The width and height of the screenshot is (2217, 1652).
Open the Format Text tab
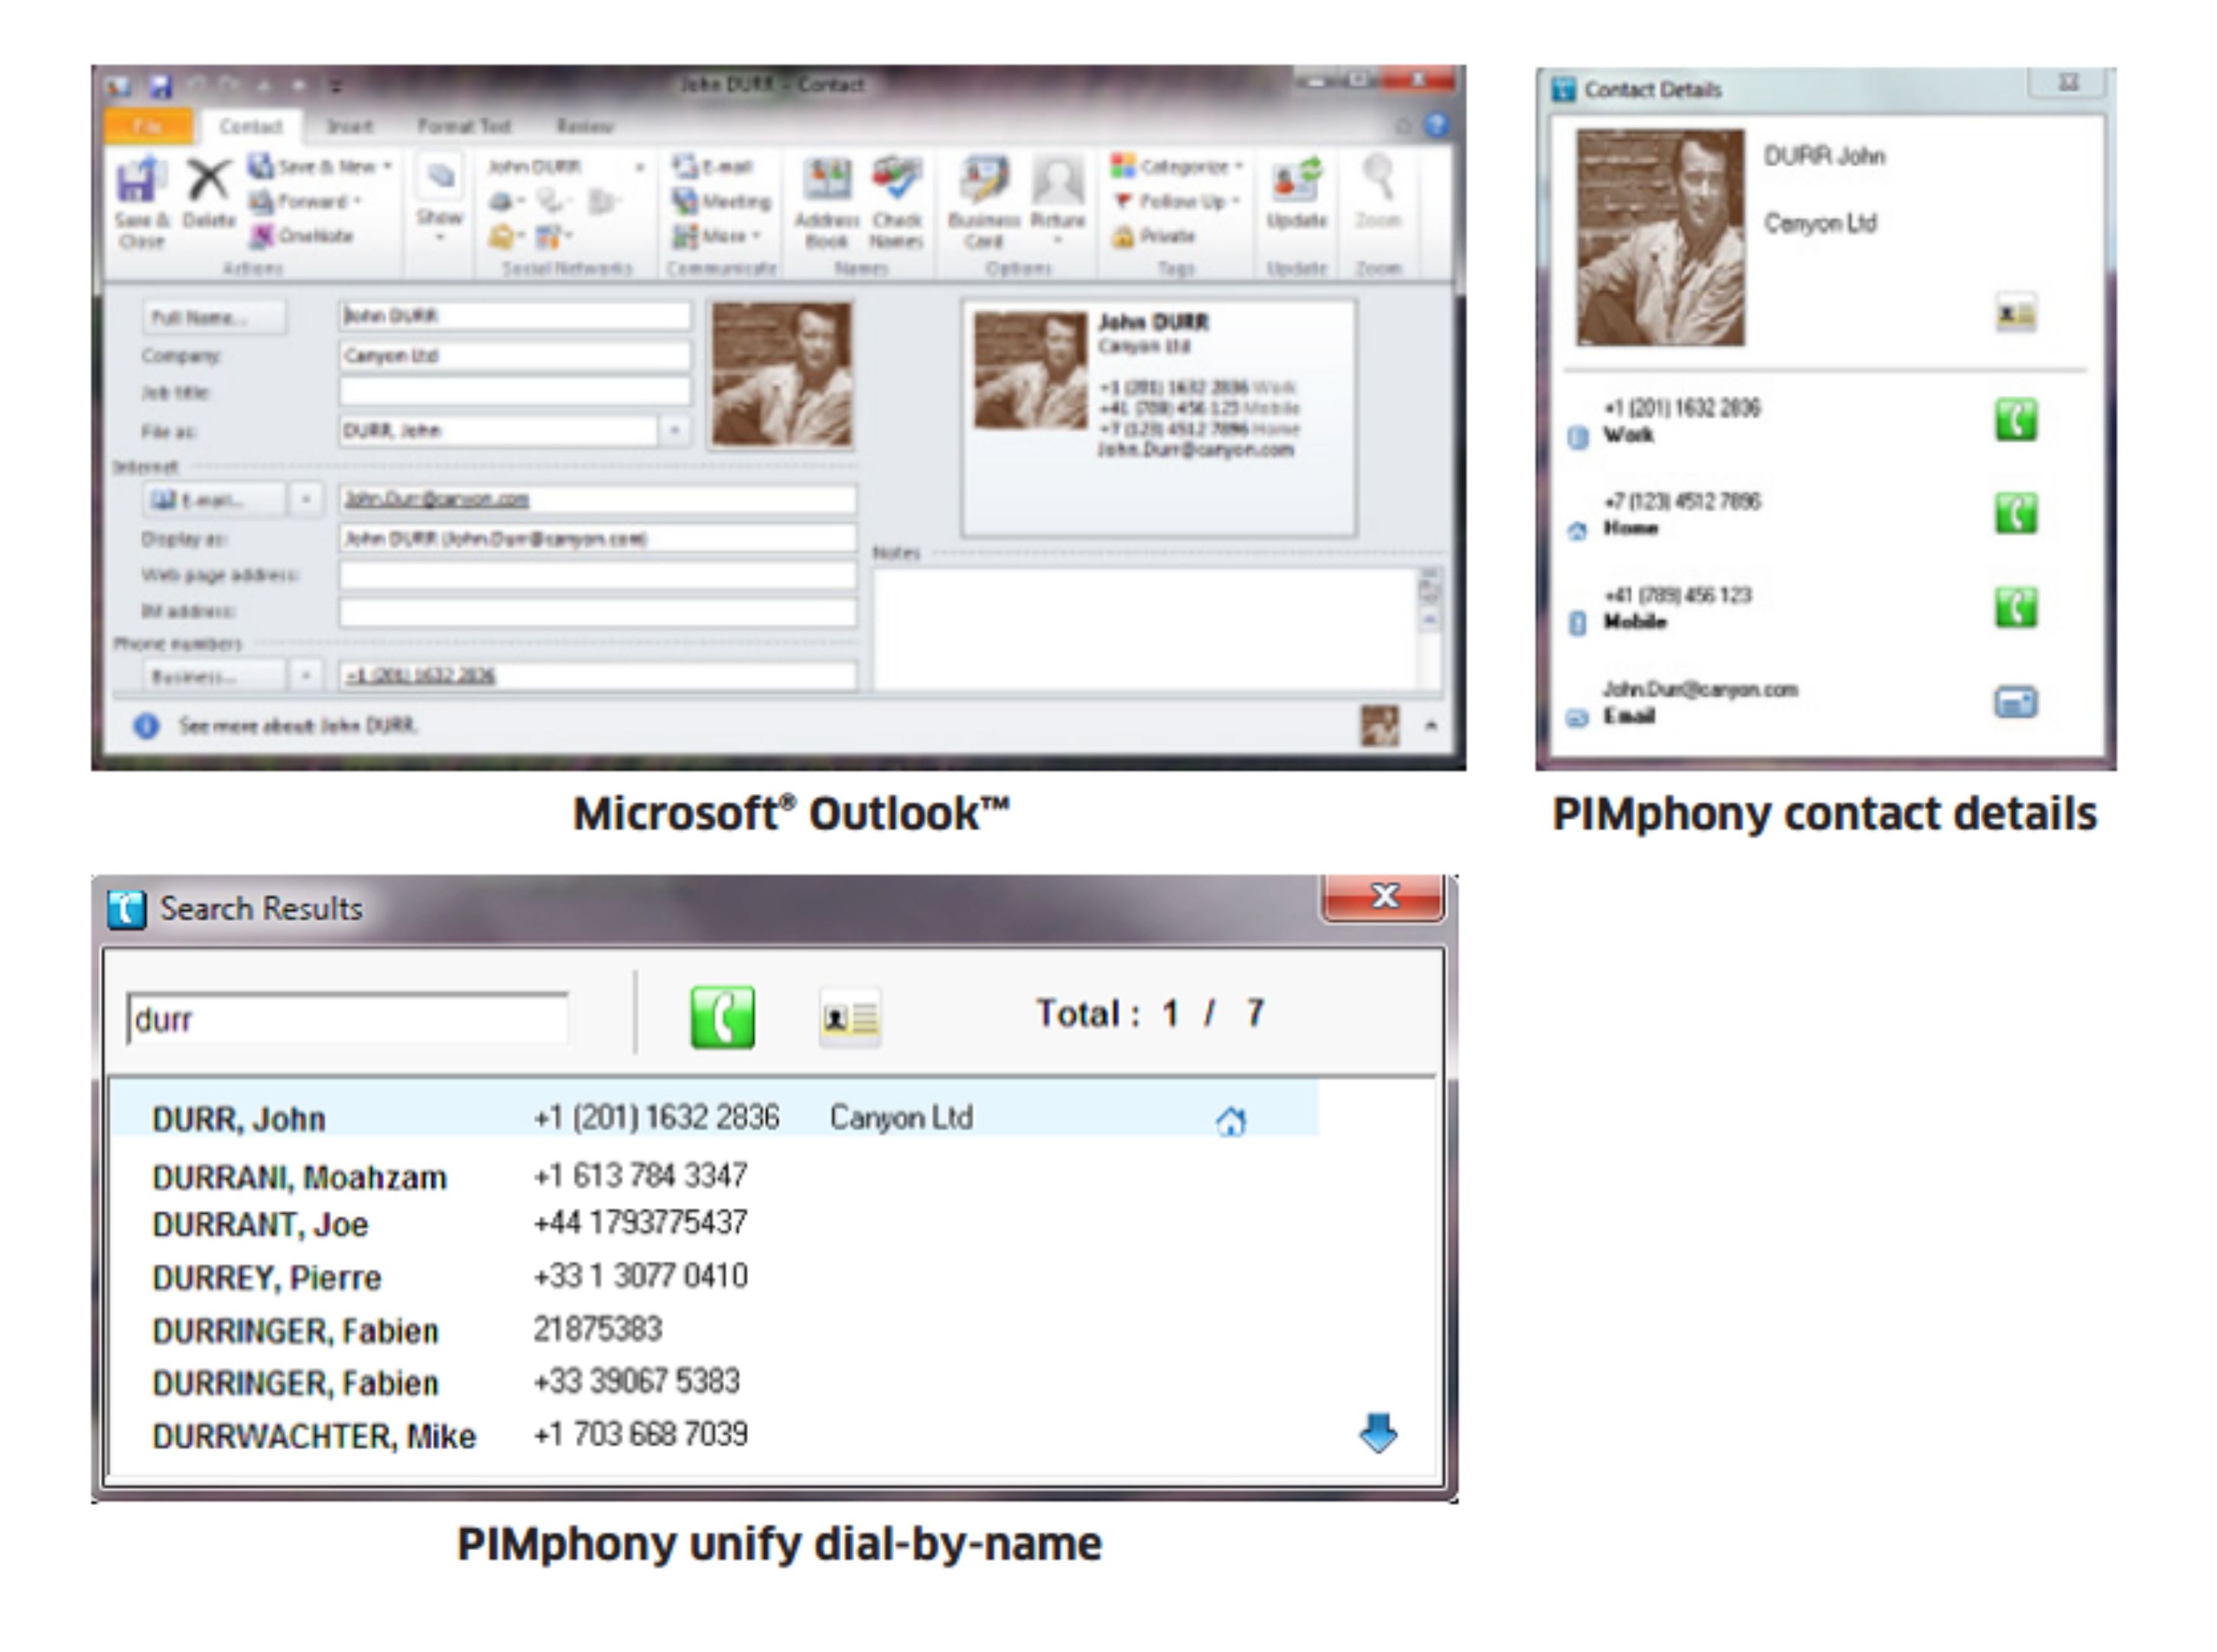464,126
